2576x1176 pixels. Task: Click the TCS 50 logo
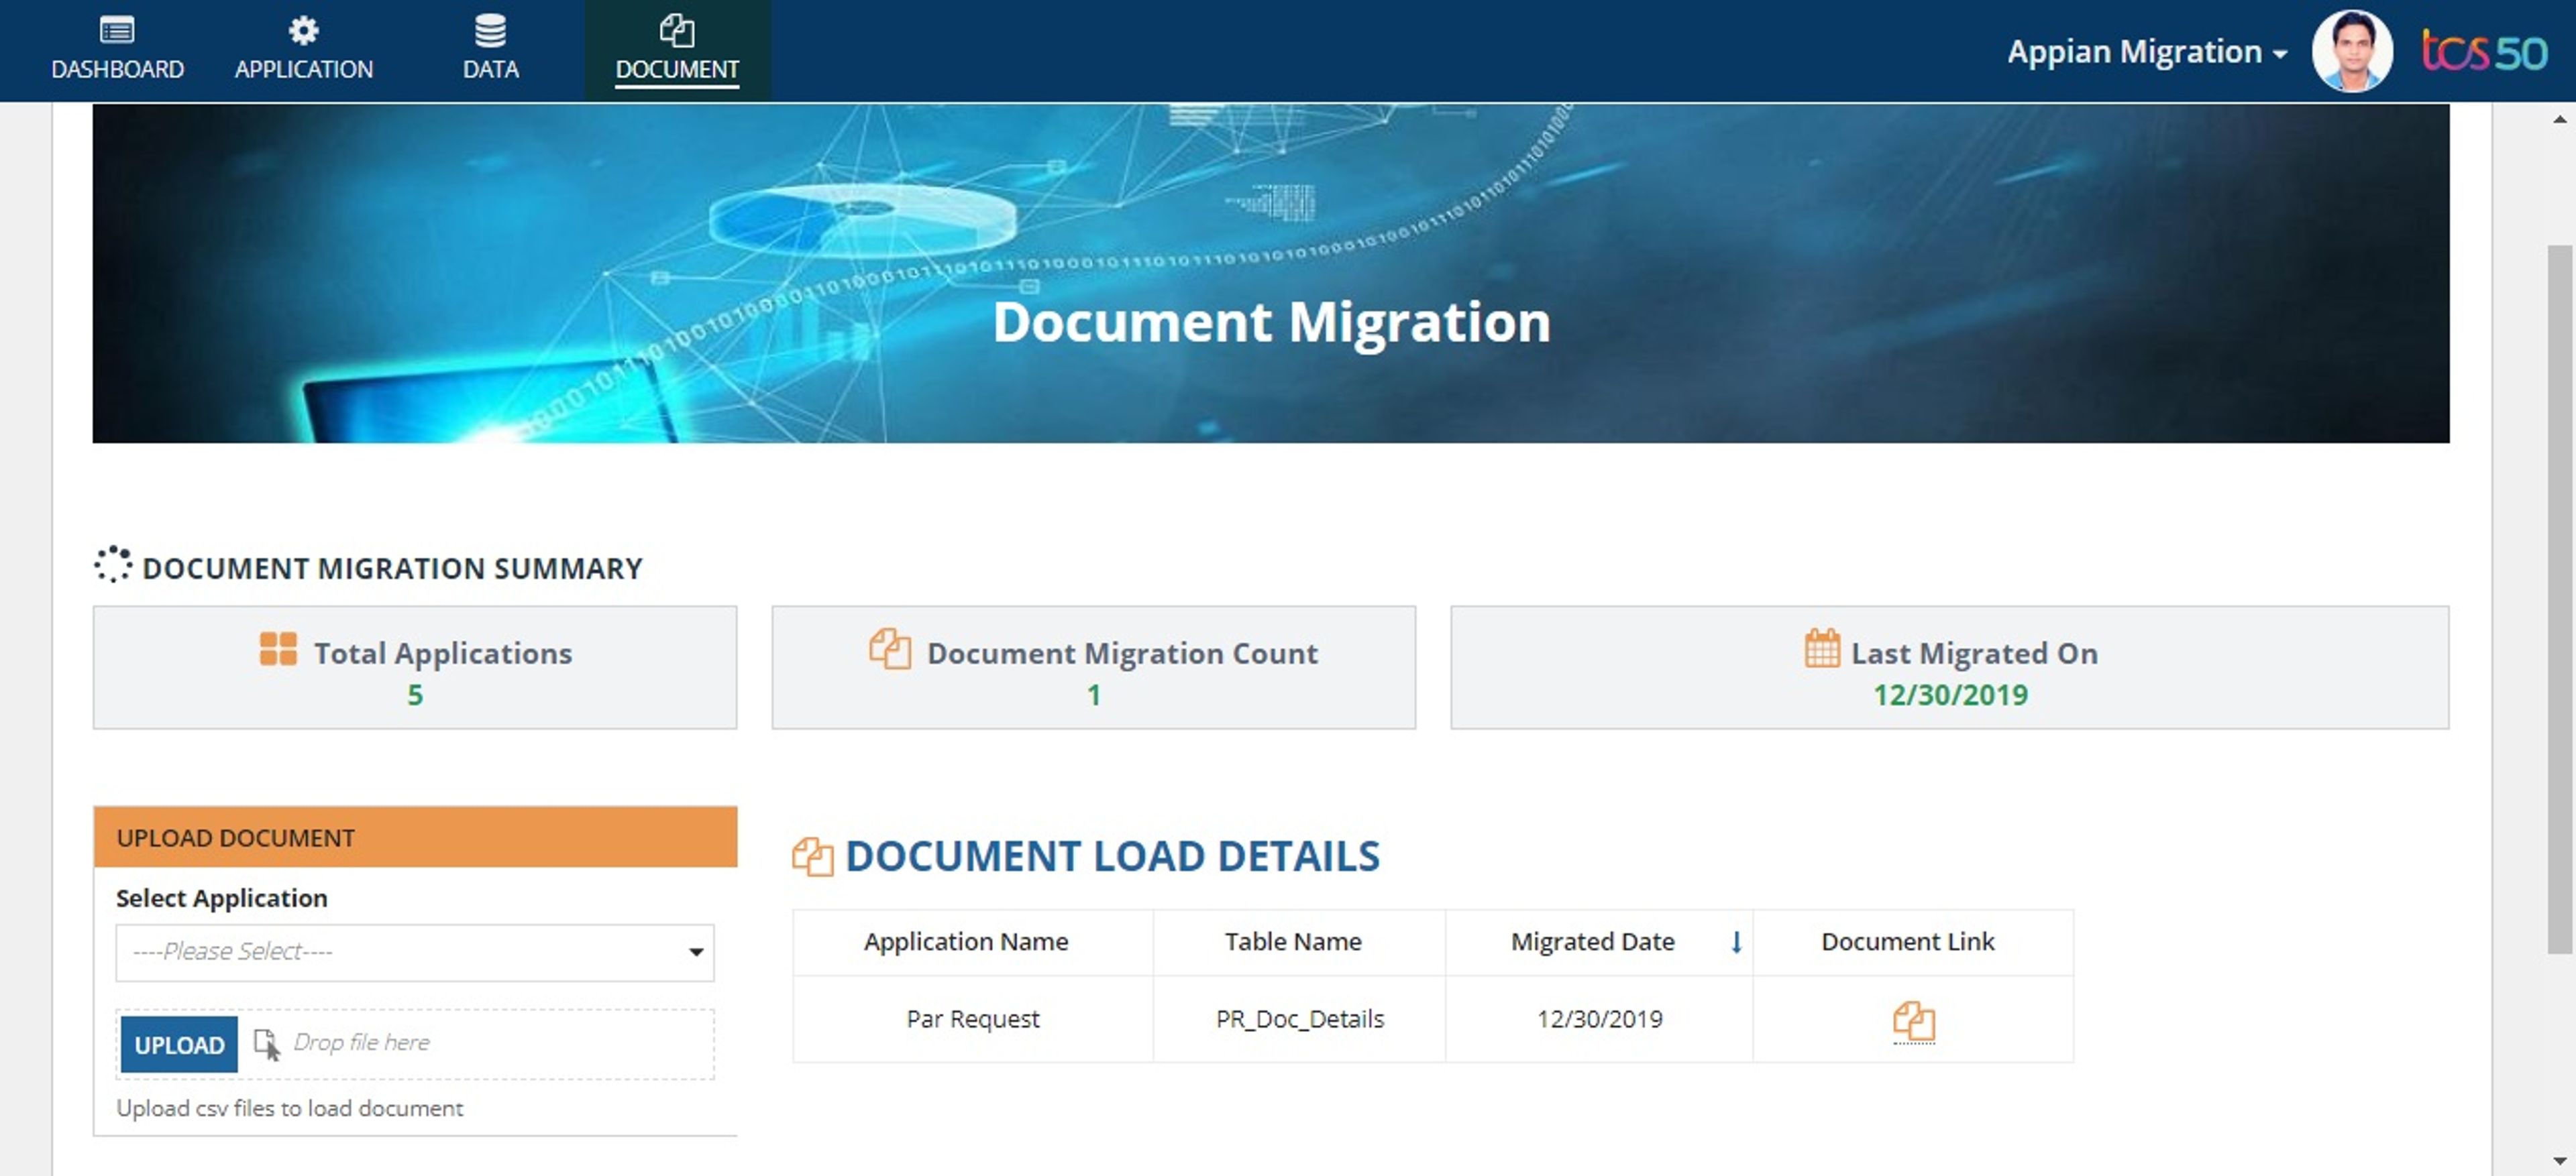point(2484,51)
